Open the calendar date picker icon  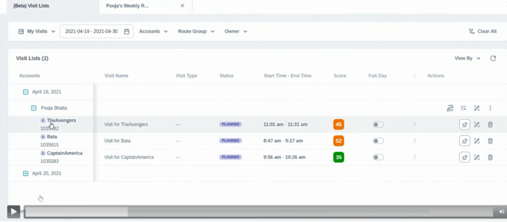click(x=127, y=31)
